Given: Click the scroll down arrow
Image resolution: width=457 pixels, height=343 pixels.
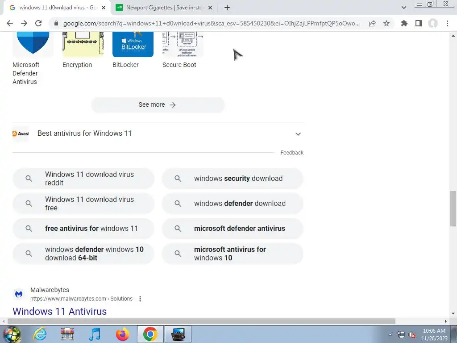Looking at the screenshot, I should [x=453, y=314].
